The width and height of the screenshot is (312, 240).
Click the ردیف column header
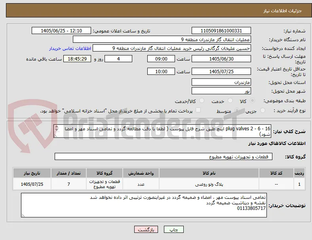point(299,173)
